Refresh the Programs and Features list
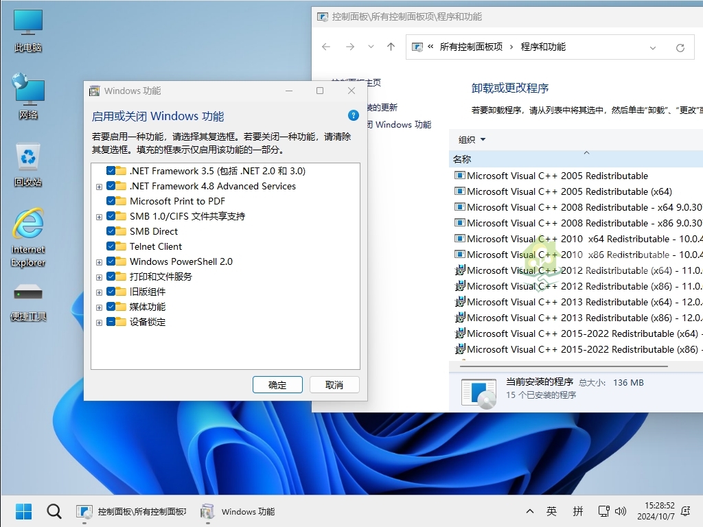Screen dimensions: 703x527 point(680,47)
